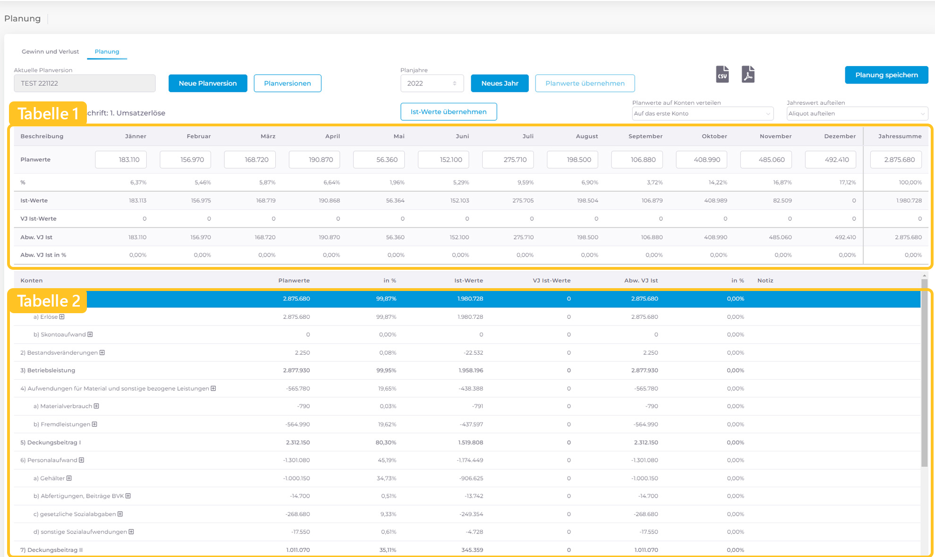Edit Jänner Planwerte field 183.110
Screen dimensions: 935x557
tap(121, 159)
